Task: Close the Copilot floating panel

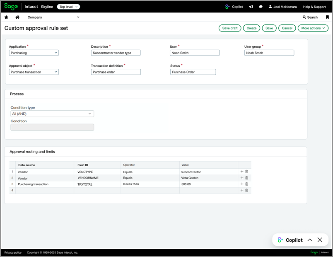Action: 320,240
